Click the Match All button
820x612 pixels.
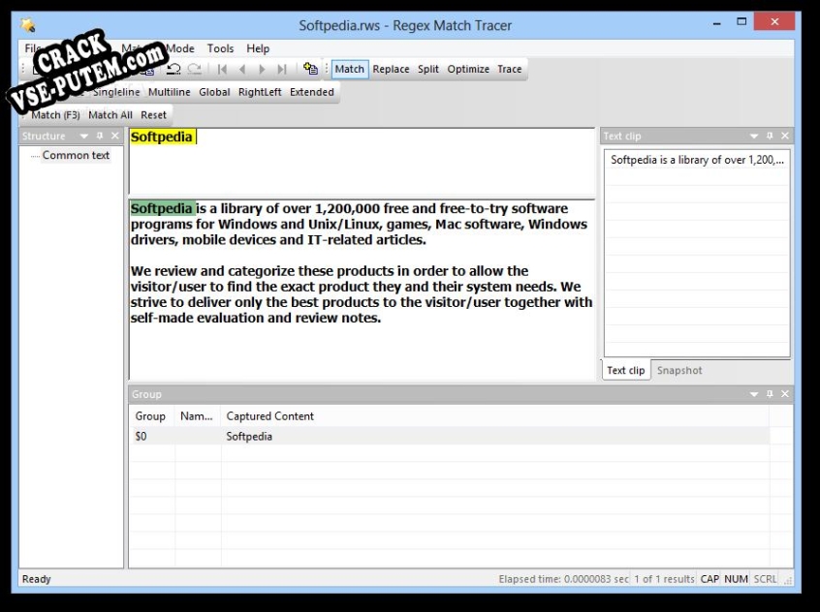pos(110,115)
